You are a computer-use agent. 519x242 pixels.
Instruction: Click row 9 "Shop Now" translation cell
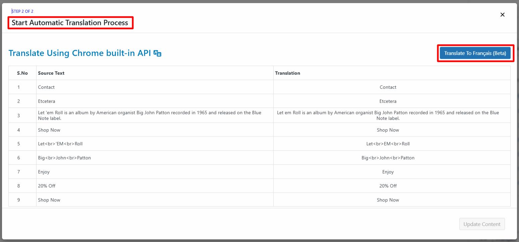click(388, 200)
